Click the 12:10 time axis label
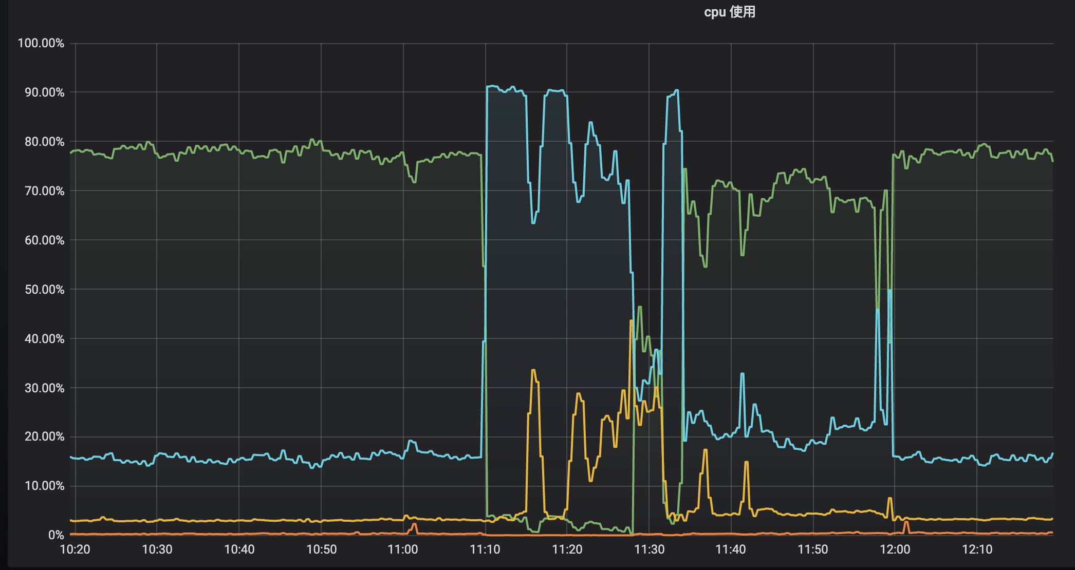The image size is (1075, 570). pos(977,549)
